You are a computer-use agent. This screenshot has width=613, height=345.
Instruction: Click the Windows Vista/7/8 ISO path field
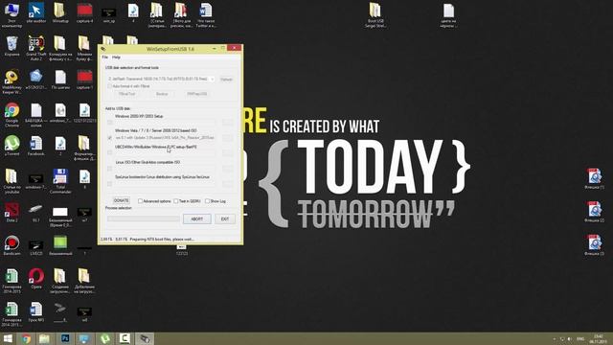[x=165, y=138]
